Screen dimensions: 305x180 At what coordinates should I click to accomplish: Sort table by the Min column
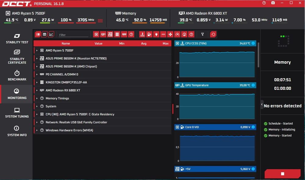(122, 43)
